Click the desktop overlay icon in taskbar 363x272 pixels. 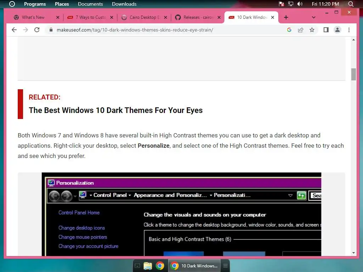(x=137, y=266)
